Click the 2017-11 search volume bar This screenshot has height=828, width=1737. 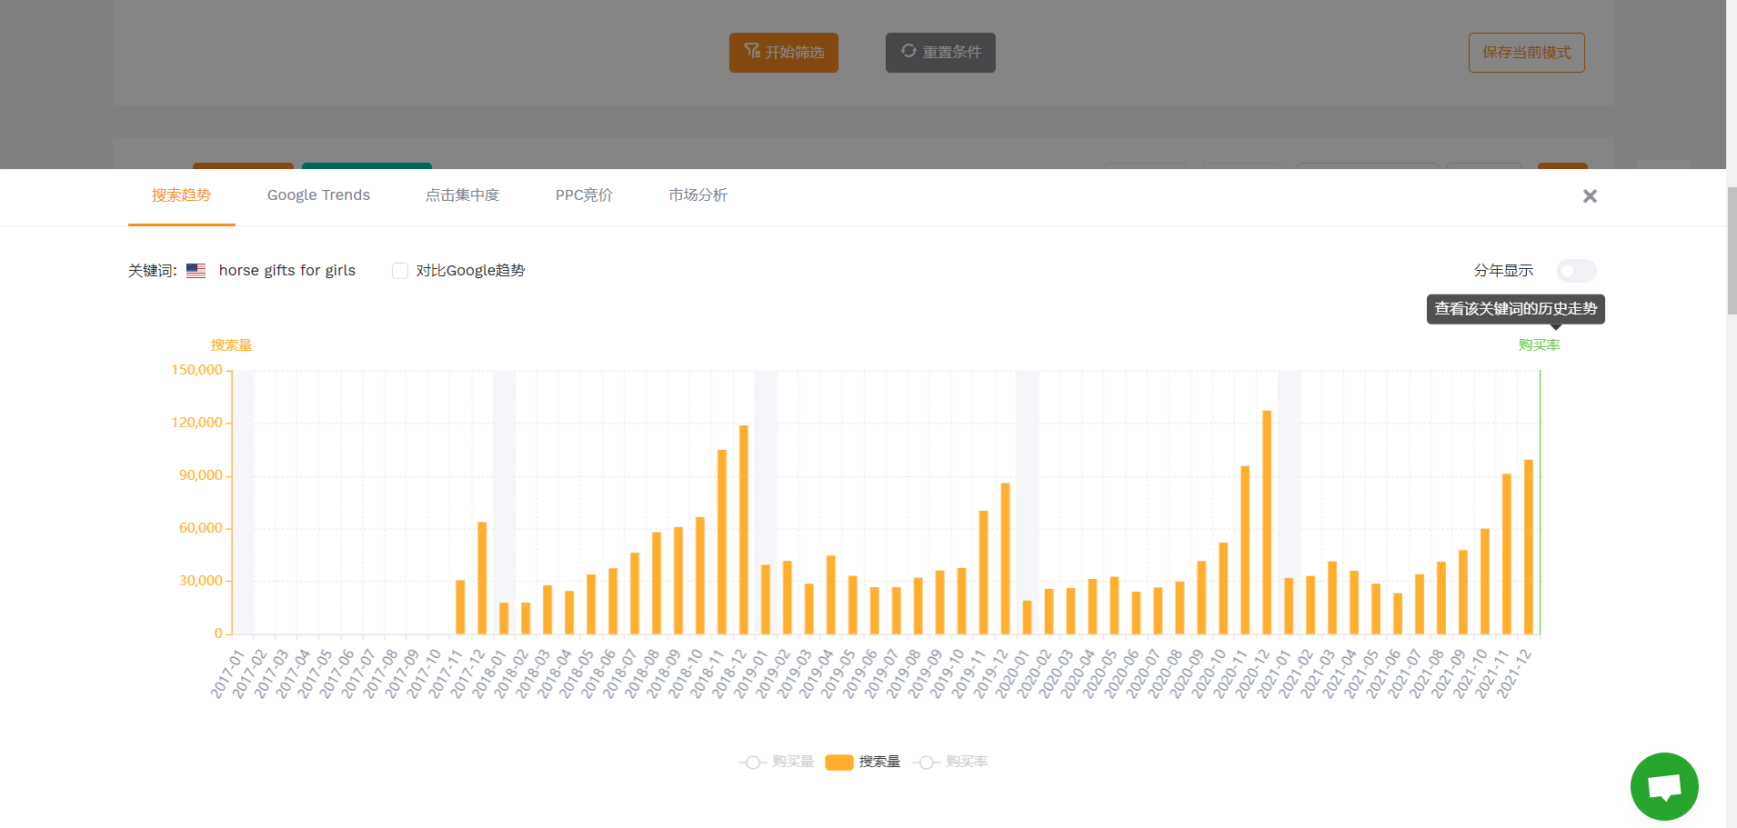(x=460, y=607)
